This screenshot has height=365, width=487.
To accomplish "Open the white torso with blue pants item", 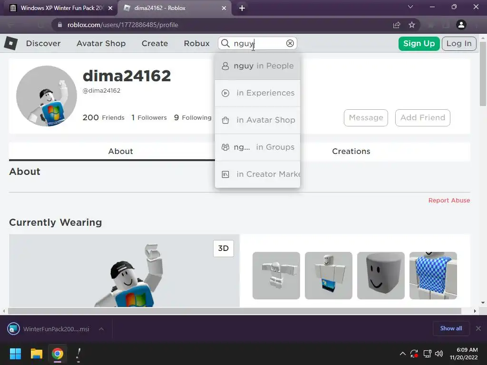I will (329, 276).
